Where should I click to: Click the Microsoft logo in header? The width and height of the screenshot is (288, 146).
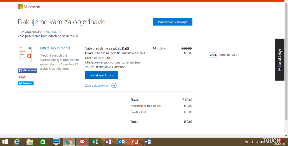tap(29, 7)
